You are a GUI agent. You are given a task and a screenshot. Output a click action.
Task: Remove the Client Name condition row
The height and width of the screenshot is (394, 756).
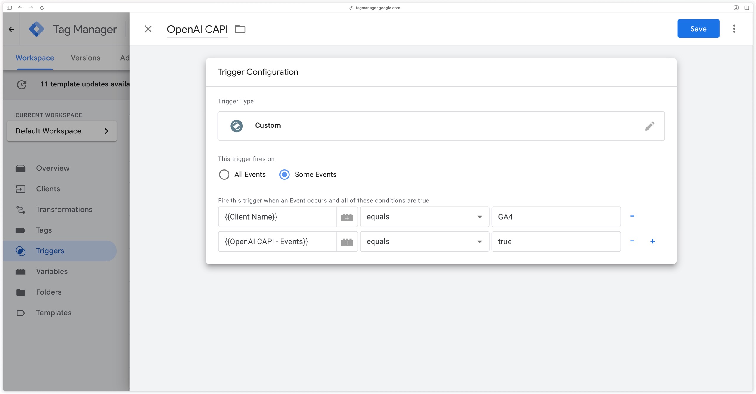click(632, 216)
